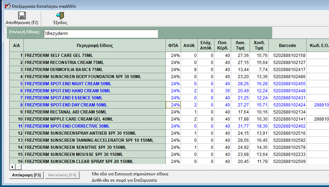
Task: Select FREZYDERM SUNSCREEN TANNING ACCELERATOR row
Action: (95, 140)
